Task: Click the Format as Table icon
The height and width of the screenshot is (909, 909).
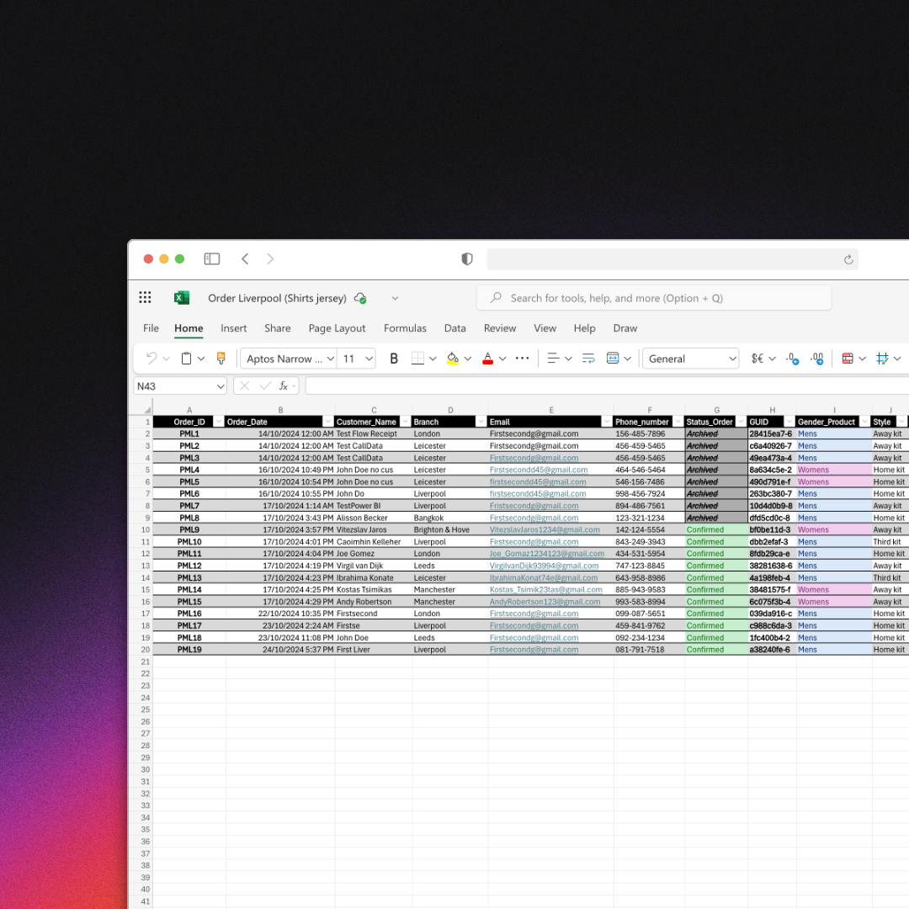Action: click(882, 359)
